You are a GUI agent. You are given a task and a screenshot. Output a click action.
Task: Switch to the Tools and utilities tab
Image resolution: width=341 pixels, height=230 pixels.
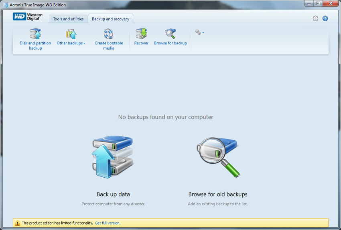(x=68, y=19)
